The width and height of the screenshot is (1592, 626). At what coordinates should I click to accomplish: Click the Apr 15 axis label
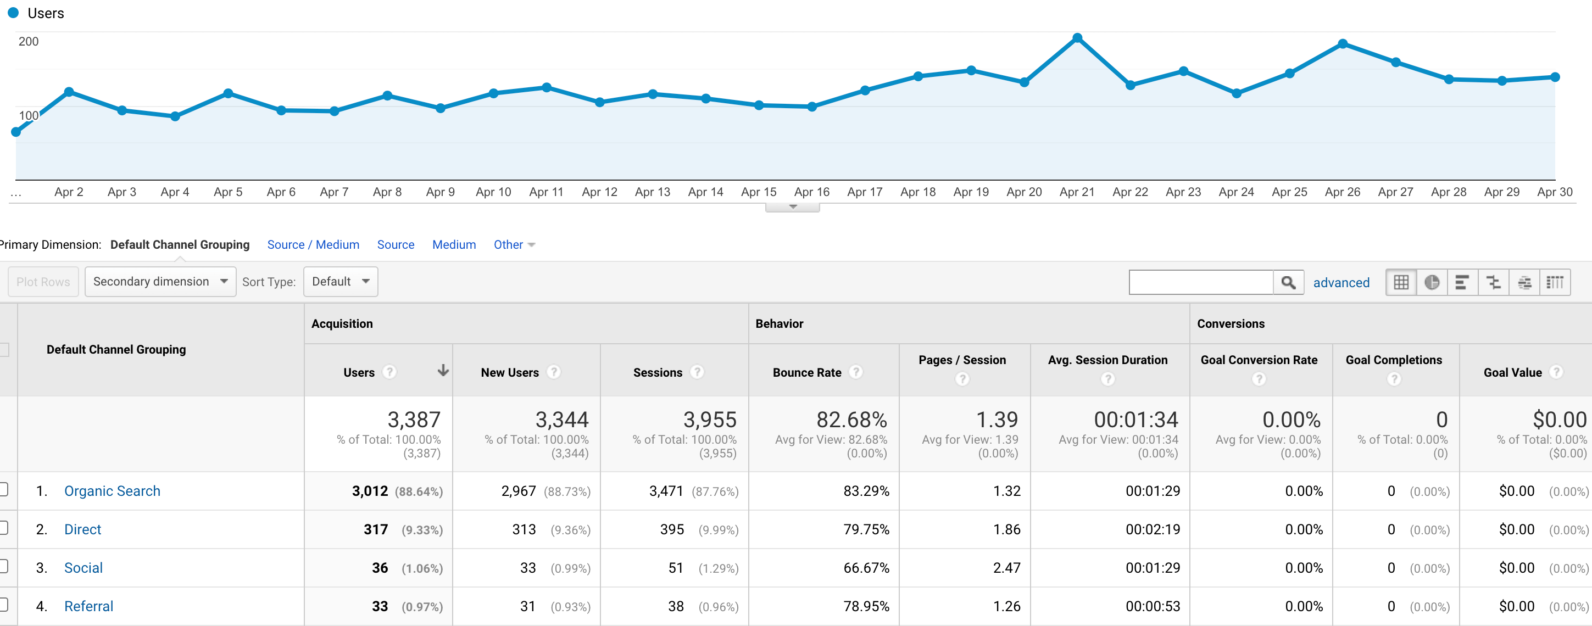click(x=758, y=192)
